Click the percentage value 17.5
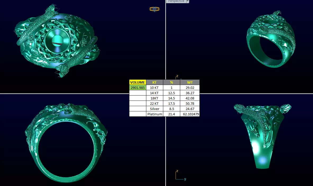Viewport: 313px width, 186px height. pyautogui.click(x=171, y=103)
